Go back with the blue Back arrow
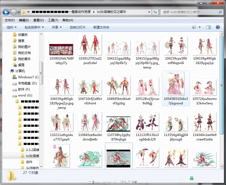This screenshot has height=185, width=226. pyautogui.click(x=6, y=12)
